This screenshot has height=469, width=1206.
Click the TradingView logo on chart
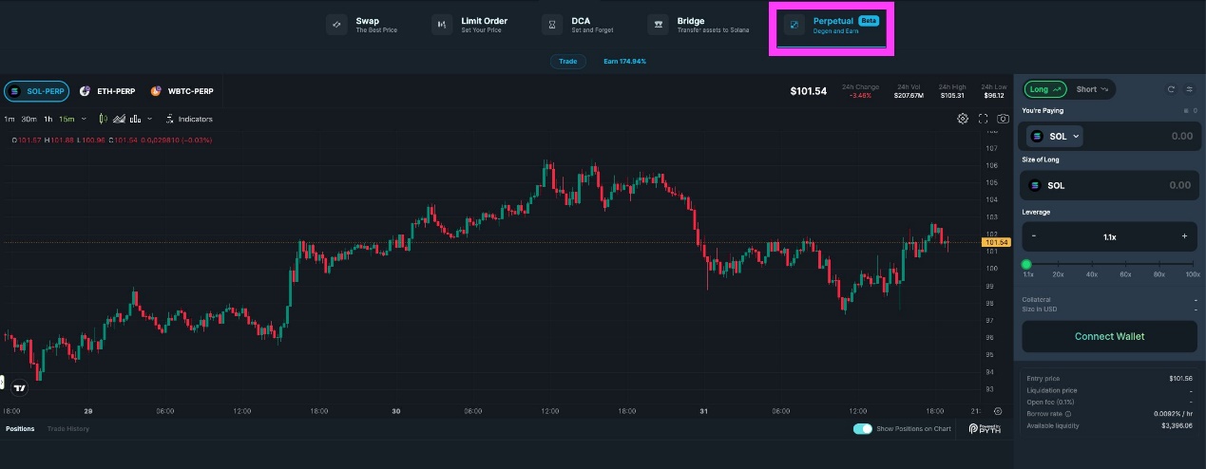[19, 387]
